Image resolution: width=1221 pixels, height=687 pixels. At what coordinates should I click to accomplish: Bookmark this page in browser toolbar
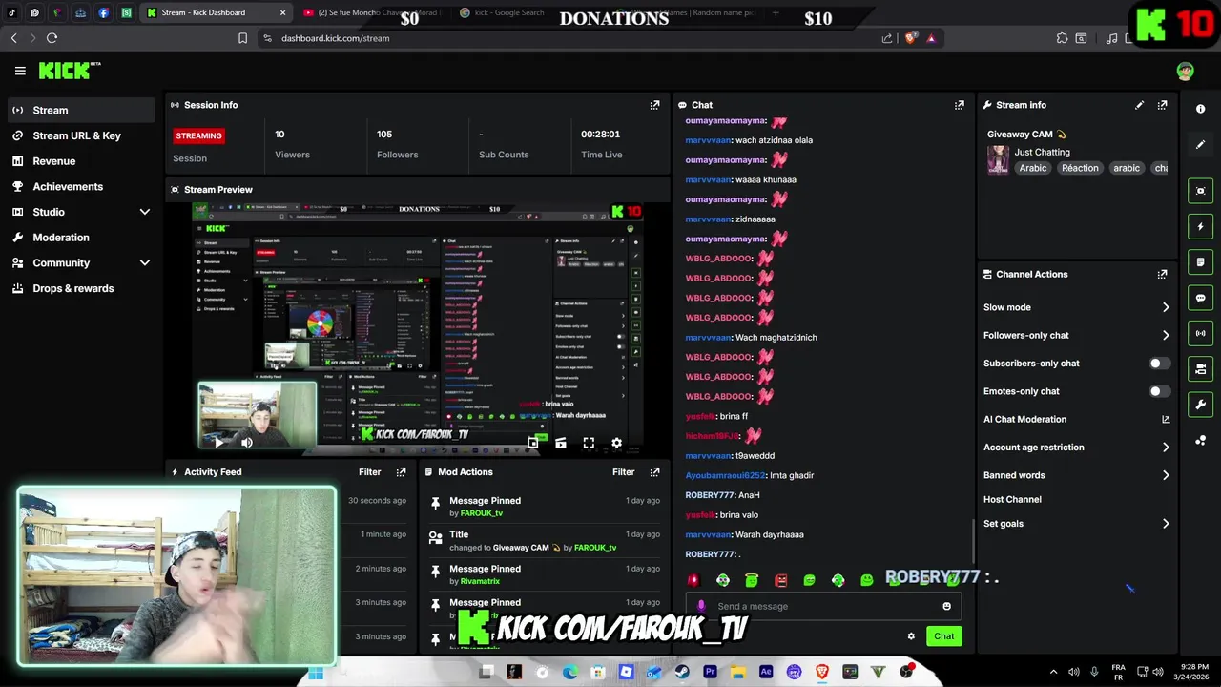pos(242,38)
